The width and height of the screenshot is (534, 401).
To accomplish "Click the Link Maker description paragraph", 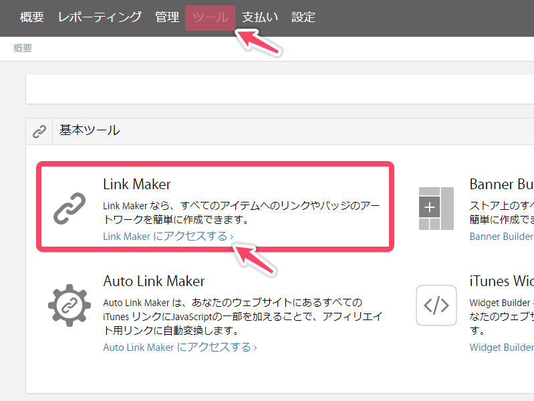I will click(x=241, y=213).
